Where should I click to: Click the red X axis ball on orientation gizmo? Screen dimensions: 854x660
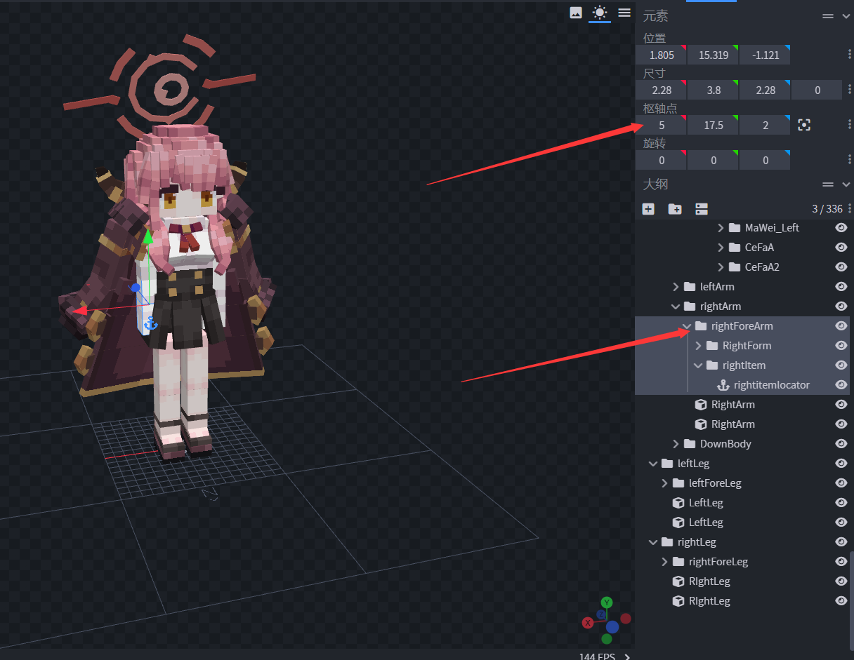pyautogui.click(x=588, y=623)
